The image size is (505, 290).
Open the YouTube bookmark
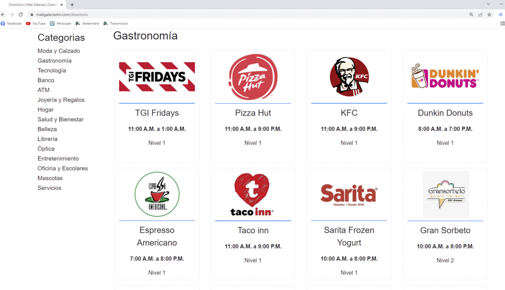[x=36, y=24]
